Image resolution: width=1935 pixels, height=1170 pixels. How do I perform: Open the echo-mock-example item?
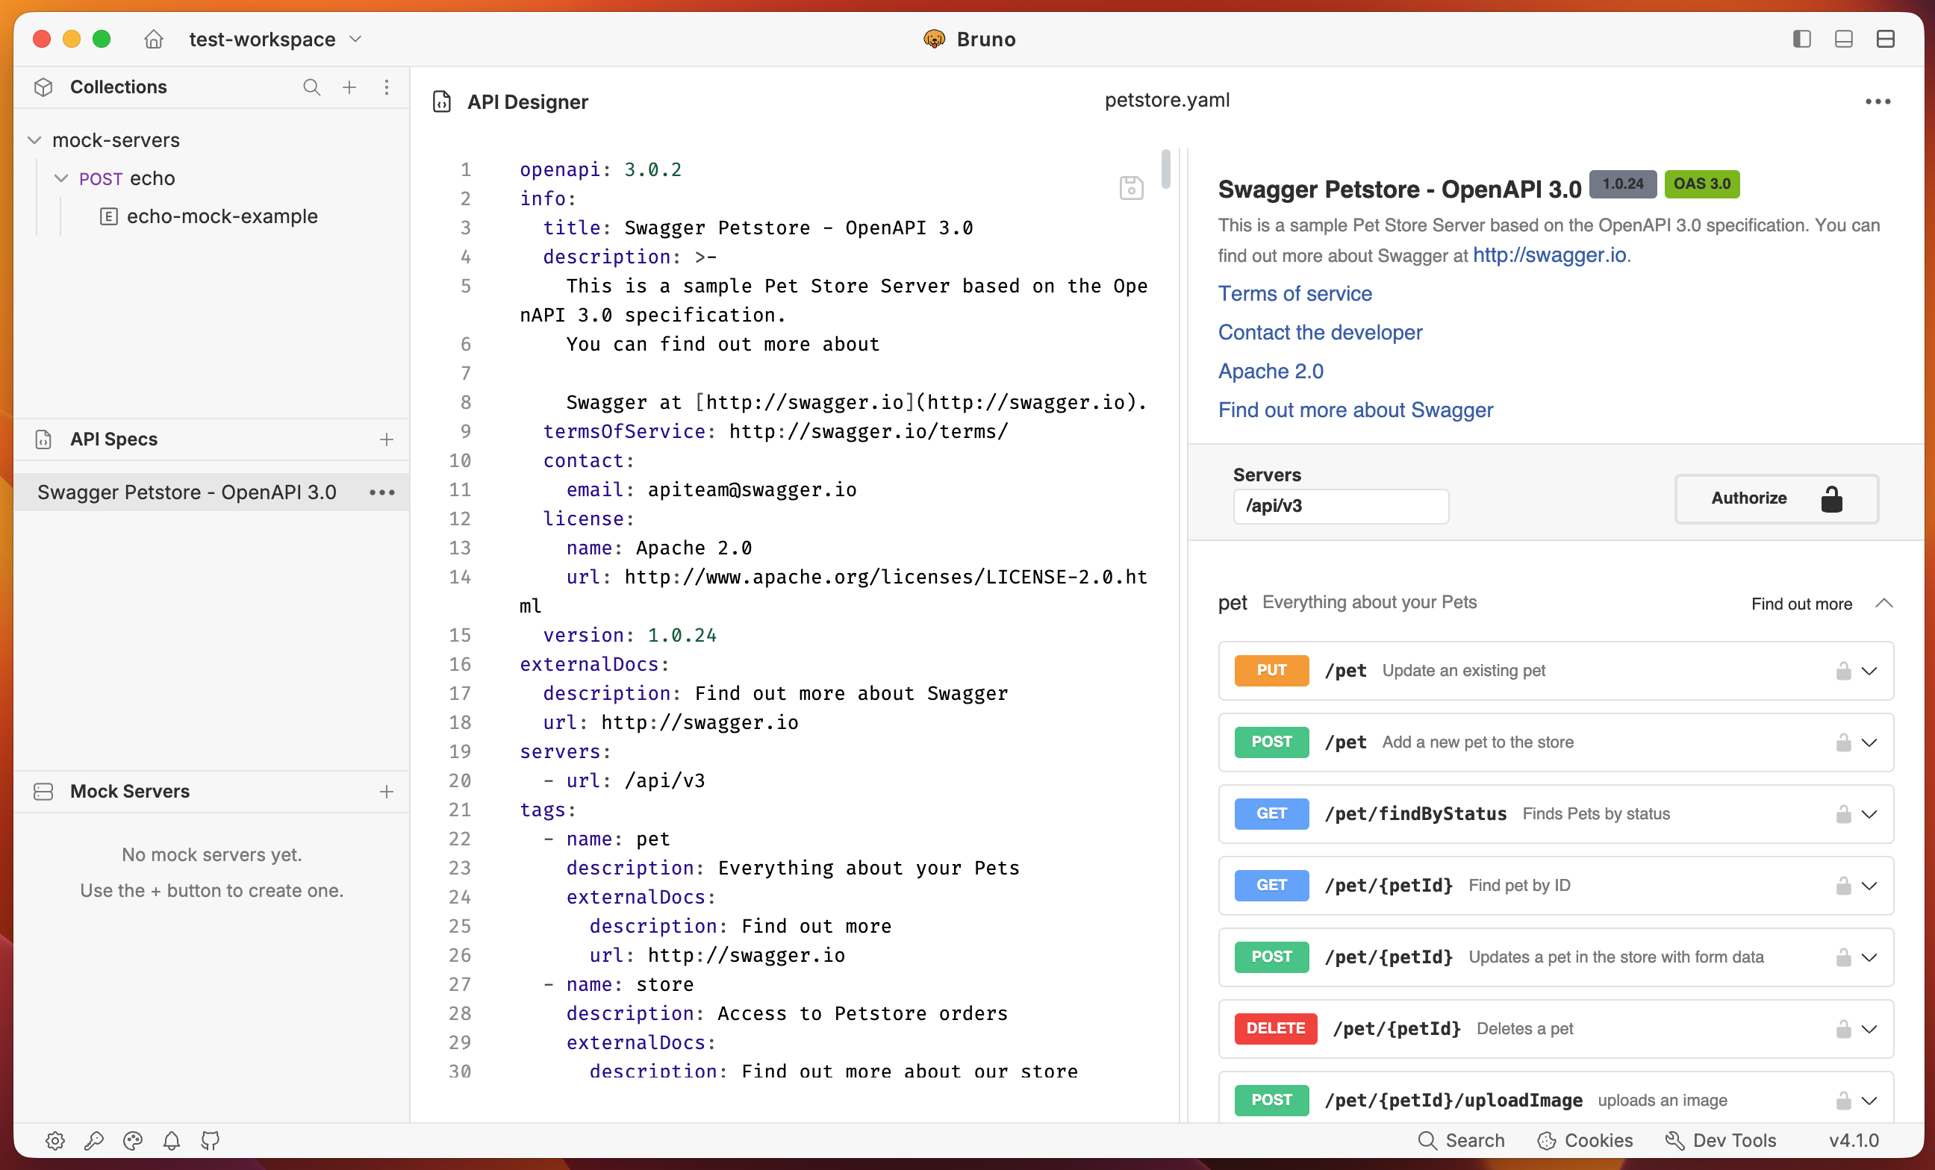point(222,216)
